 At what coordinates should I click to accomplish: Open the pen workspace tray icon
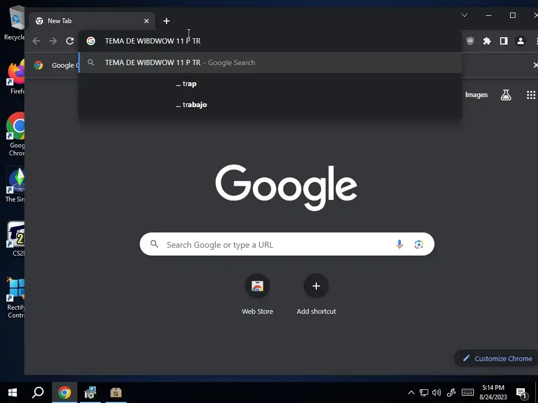click(451, 393)
